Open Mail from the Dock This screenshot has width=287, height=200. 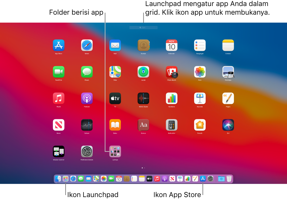[88, 179]
